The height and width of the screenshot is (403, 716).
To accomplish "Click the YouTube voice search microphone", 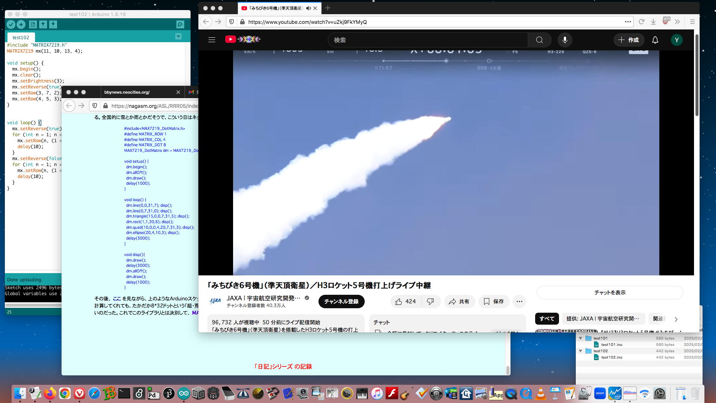I will coord(565,40).
